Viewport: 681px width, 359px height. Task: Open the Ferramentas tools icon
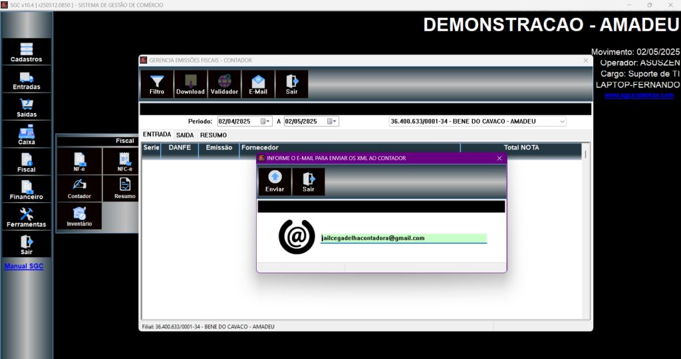pyautogui.click(x=27, y=217)
